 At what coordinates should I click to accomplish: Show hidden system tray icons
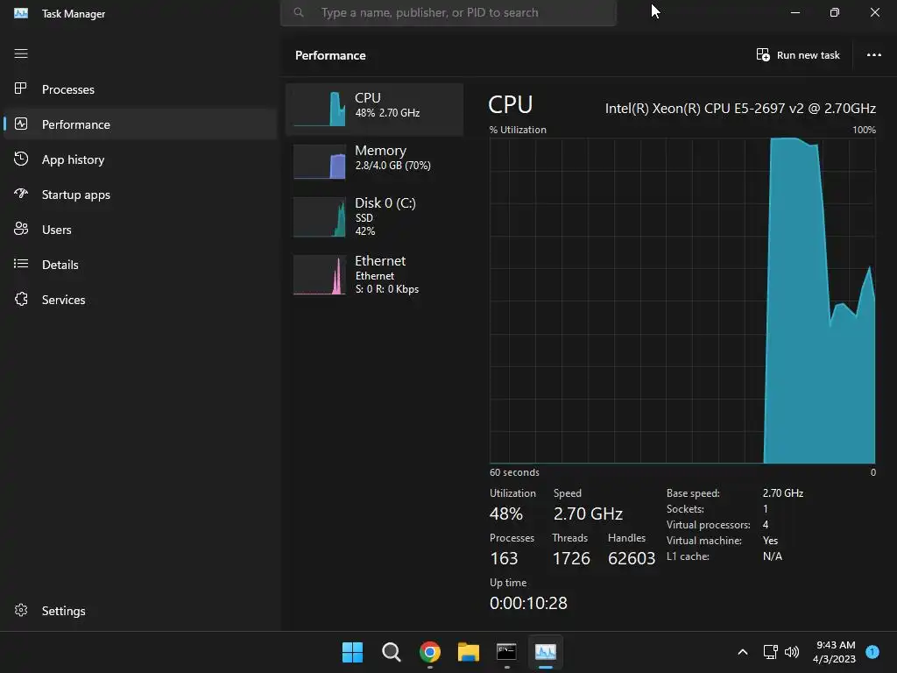(743, 652)
